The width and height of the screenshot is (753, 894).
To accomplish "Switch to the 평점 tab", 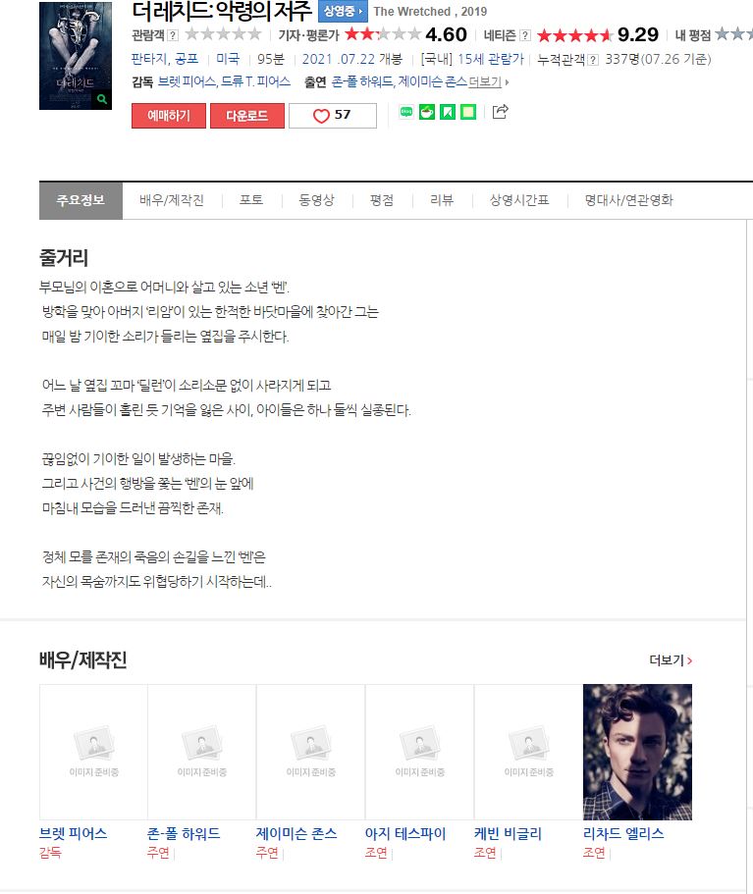I will [x=382, y=200].
